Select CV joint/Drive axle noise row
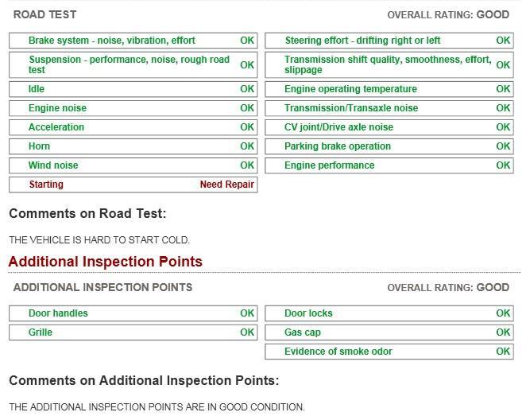Screen dimensions: 522x416 click(389, 127)
